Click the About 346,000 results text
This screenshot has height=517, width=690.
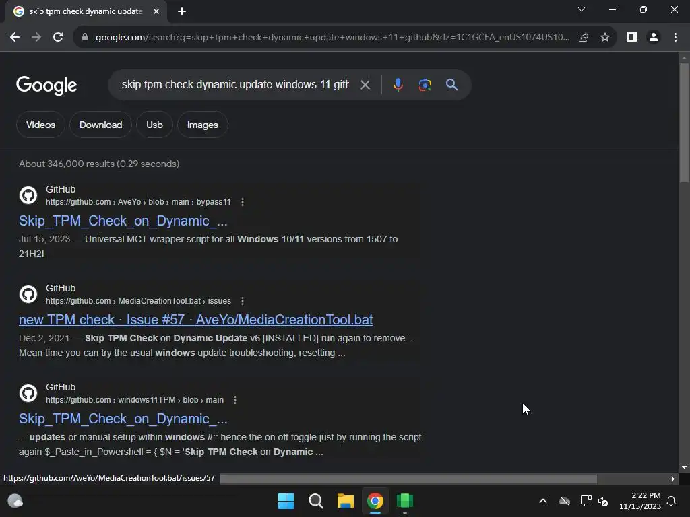coord(99,164)
